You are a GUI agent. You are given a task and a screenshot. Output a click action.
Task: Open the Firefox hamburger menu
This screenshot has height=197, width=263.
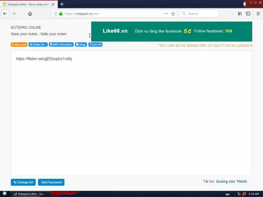tap(258, 14)
